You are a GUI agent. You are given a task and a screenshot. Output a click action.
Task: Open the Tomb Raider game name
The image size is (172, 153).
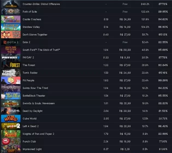pyautogui.click(x=30, y=73)
